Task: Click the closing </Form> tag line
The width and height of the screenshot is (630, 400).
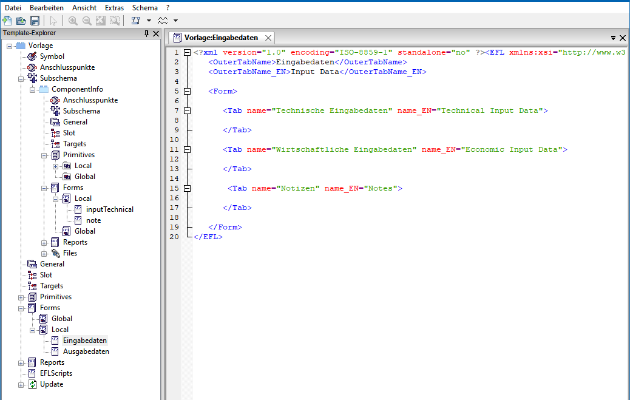Action: pos(225,227)
